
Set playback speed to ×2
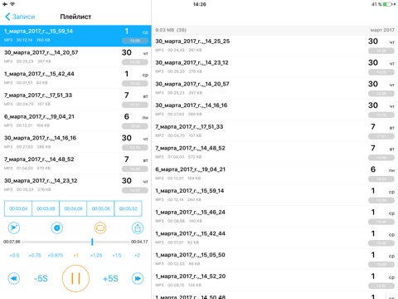click(x=137, y=255)
